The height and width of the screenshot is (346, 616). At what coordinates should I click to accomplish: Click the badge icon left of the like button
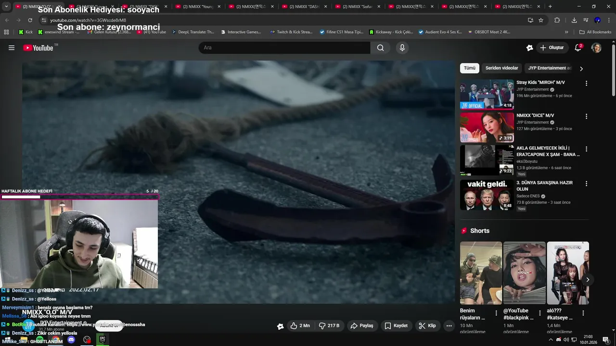point(281,326)
